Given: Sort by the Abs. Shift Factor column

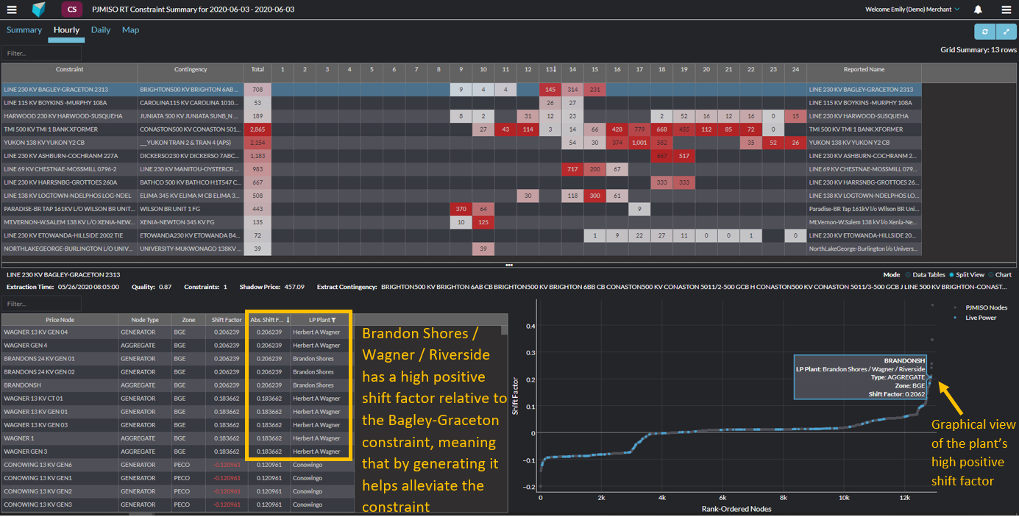Looking at the screenshot, I should [x=268, y=320].
